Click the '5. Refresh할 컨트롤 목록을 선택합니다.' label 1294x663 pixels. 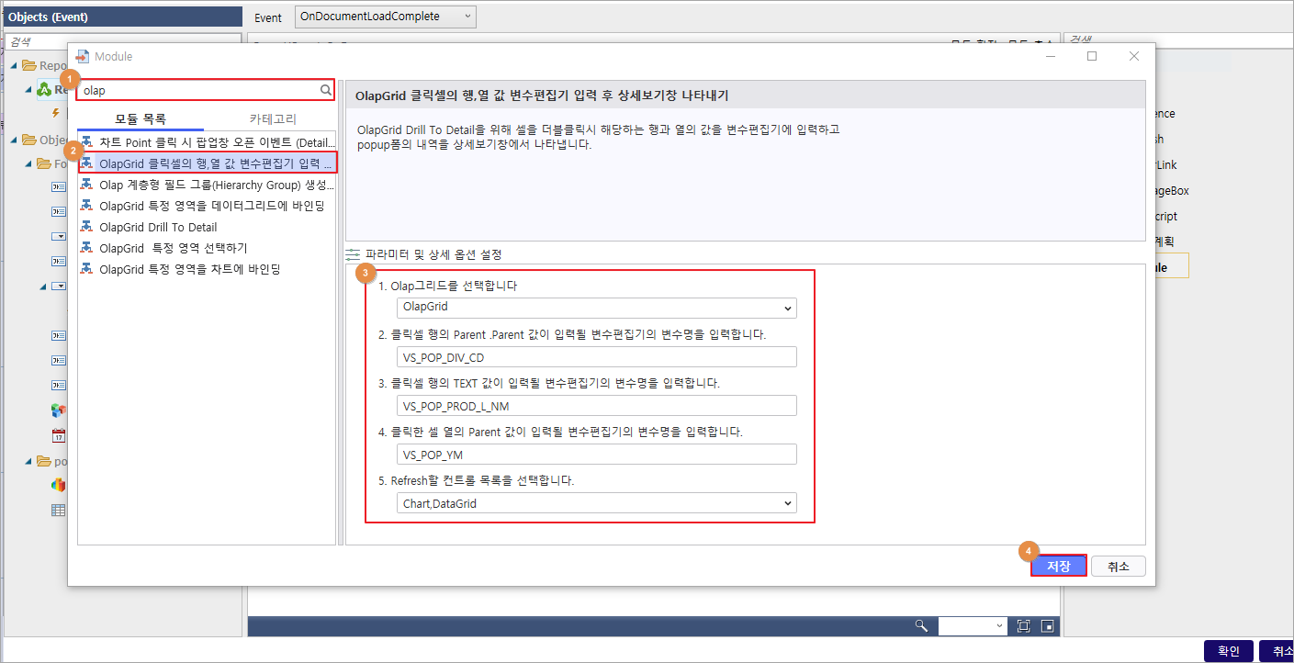[476, 480]
